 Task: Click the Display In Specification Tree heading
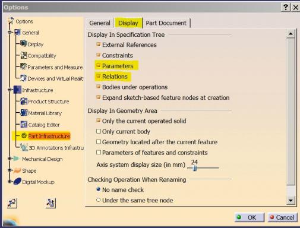[x=126, y=34]
